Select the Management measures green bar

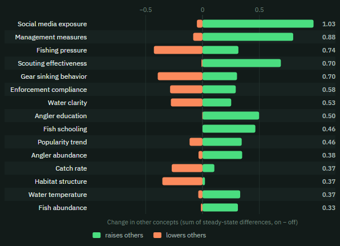click(x=248, y=37)
